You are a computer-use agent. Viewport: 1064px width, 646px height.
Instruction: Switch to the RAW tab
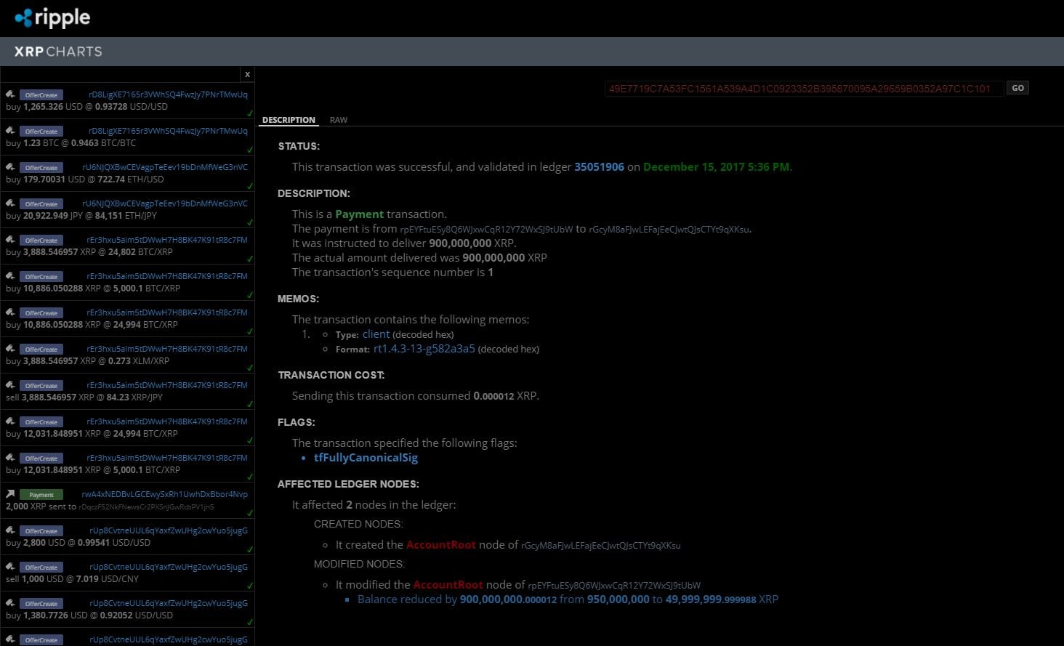coord(339,120)
